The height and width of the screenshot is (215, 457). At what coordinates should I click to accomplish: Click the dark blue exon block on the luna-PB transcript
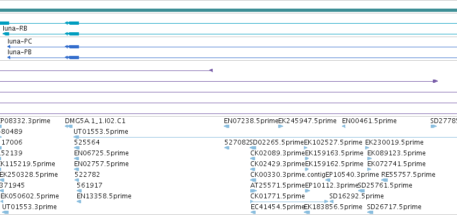(x=74, y=58)
